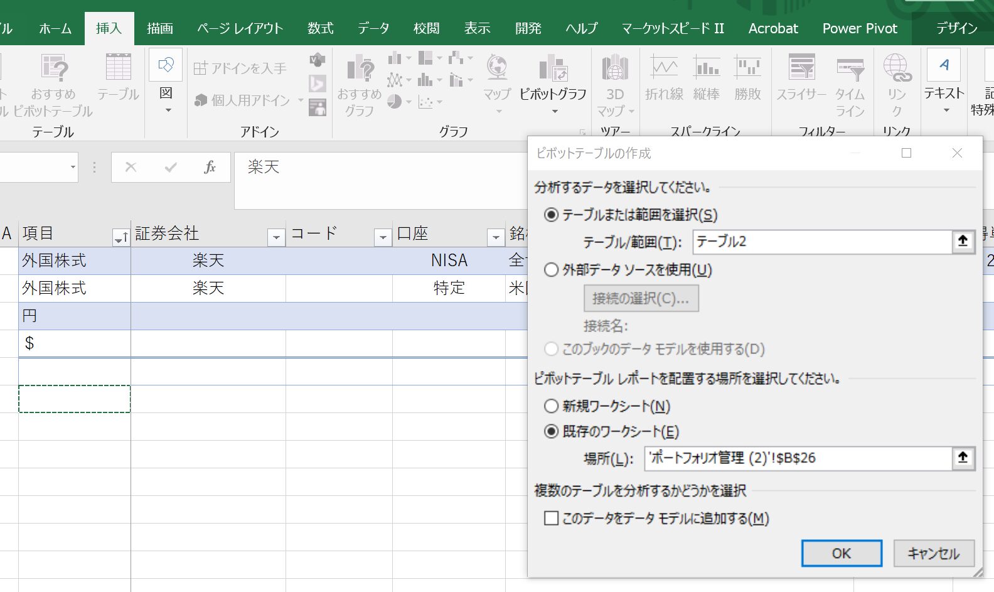Open the テキスト group button
This screenshot has height=592, width=994.
point(944,83)
